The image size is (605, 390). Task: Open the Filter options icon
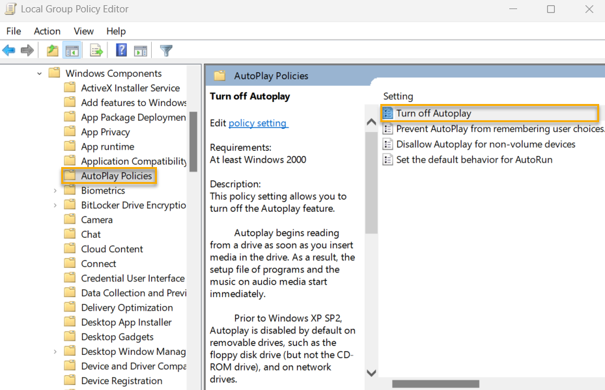pyautogui.click(x=165, y=50)
